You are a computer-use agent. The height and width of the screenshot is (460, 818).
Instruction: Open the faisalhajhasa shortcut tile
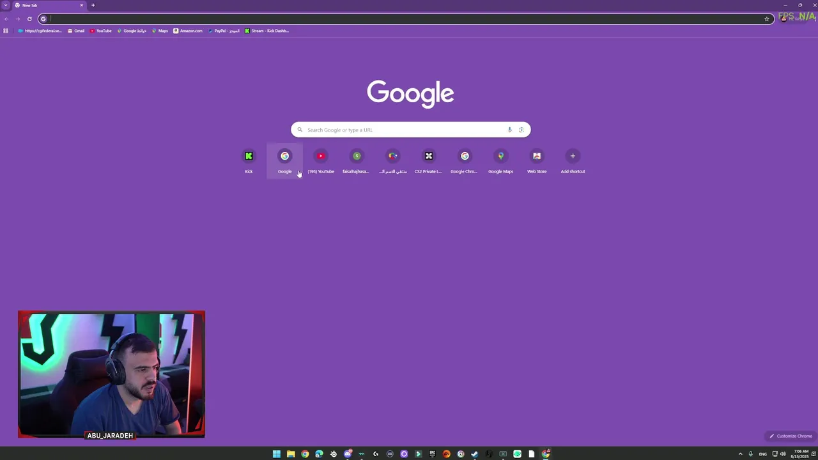(x=357, y=160)
